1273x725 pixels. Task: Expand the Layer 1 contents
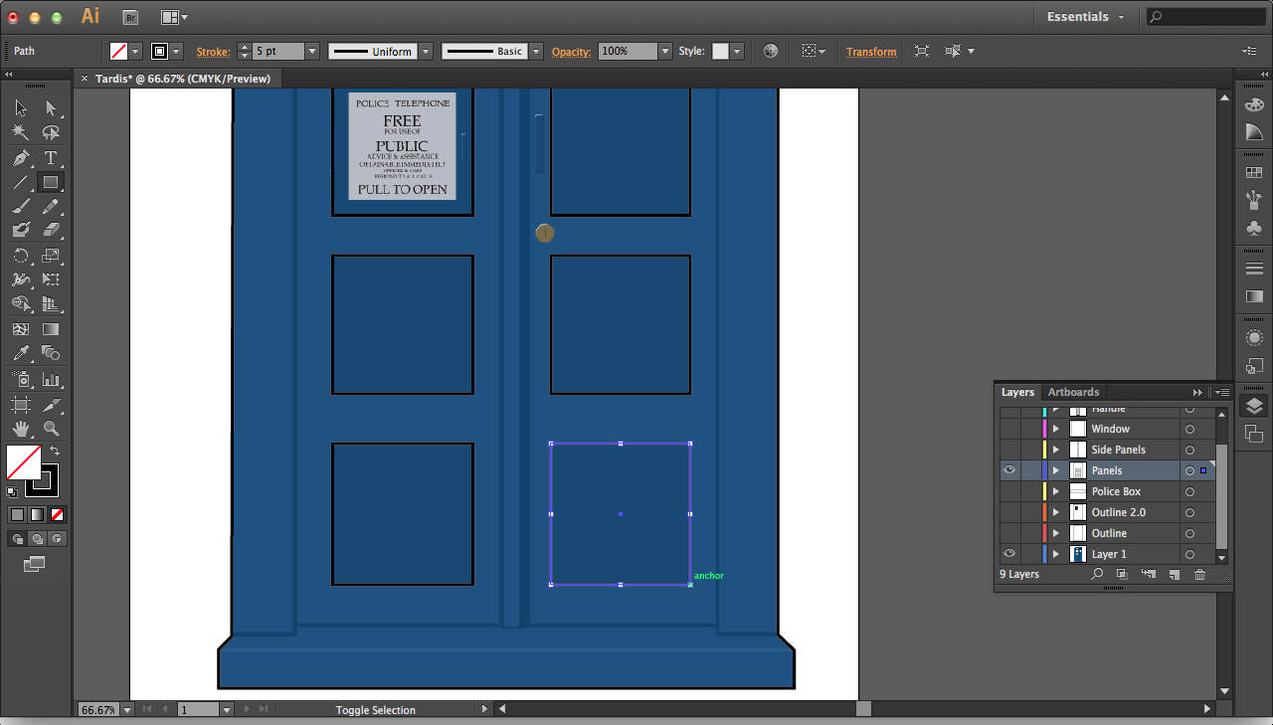click(x=1056, y=554)
